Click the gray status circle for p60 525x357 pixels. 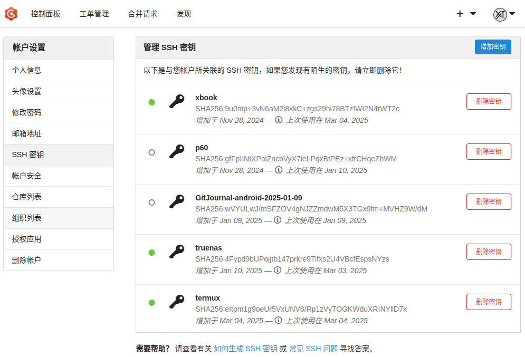click(152, 152)
